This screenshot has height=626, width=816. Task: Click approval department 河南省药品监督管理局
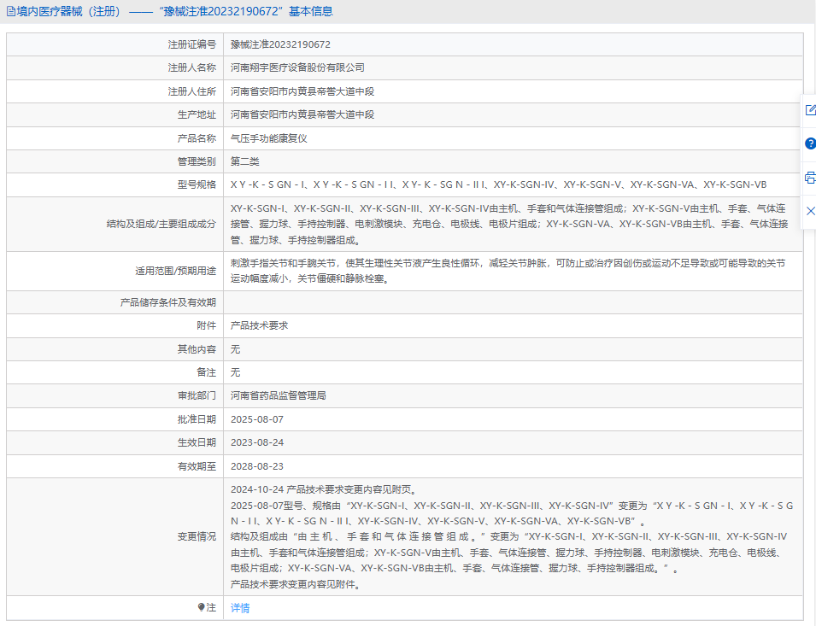(278, 396)
